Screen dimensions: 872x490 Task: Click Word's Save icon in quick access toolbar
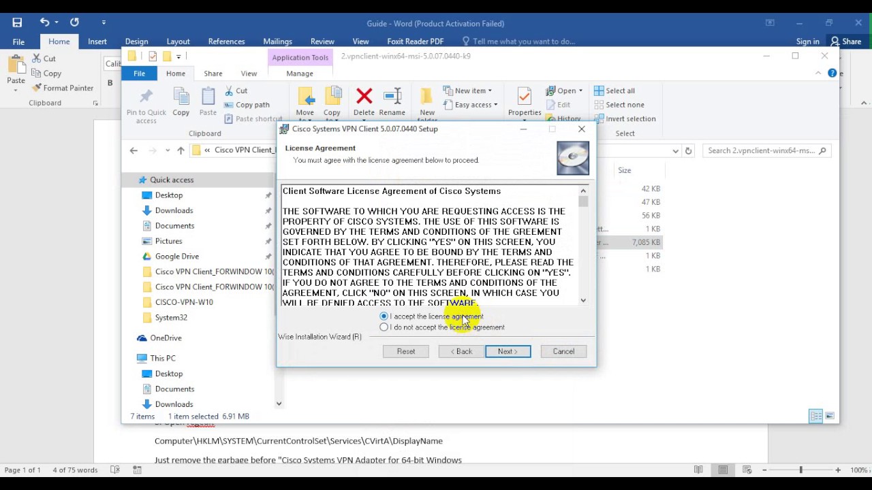tap(17, 22)
